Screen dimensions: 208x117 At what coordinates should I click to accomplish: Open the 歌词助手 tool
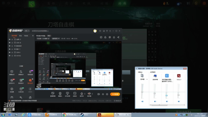(x=21, y=81)
